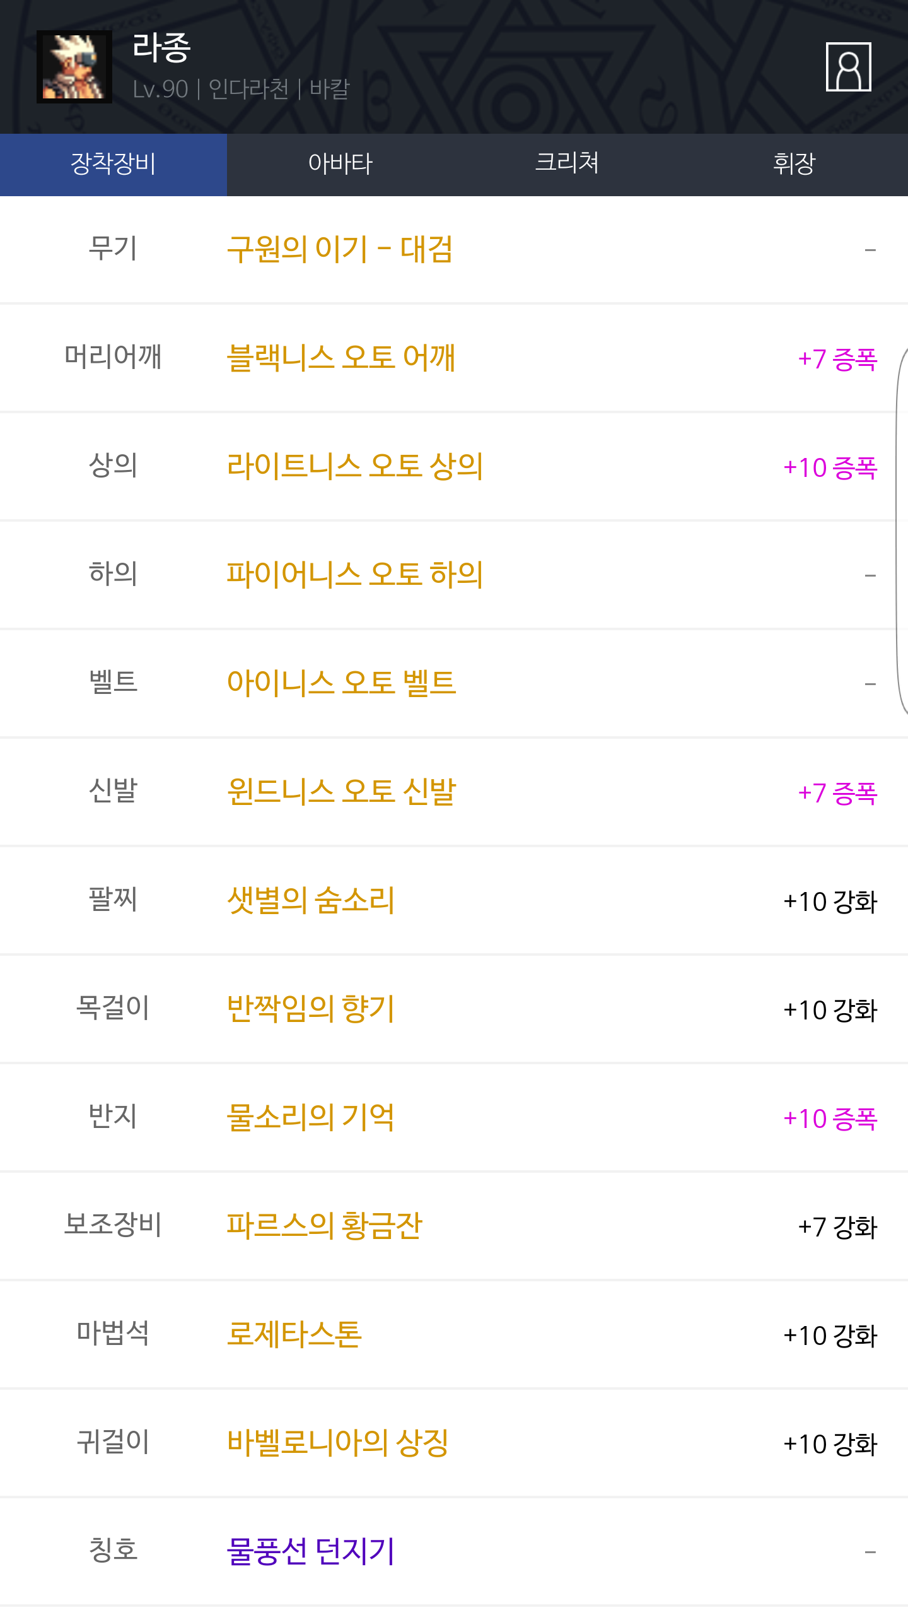The height and width of the screenshot is (1615, 908).
Task: Open bracelet item 샛별의 숨소리
Action: tap(311, 901)
